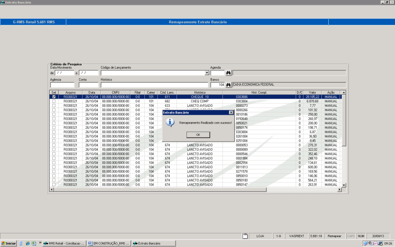Search Agenda with the binoculars icon
The height and width of the screenshot is (247, 395).
228,73
